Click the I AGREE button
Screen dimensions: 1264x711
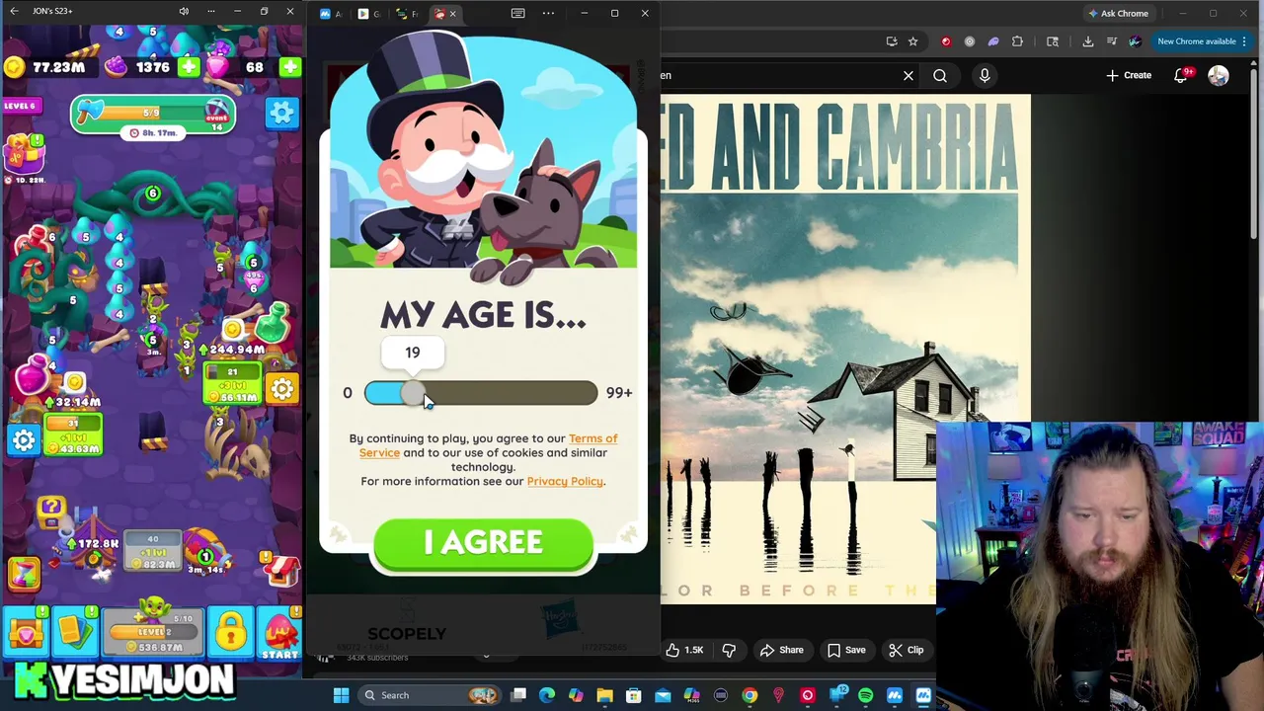point(483,542)
